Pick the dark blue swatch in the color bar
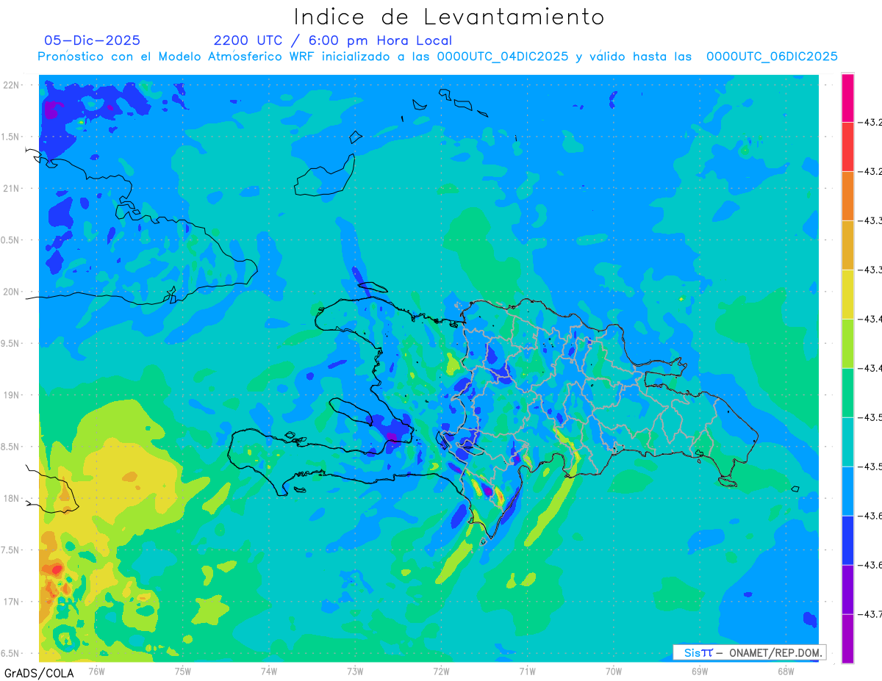 847,541
